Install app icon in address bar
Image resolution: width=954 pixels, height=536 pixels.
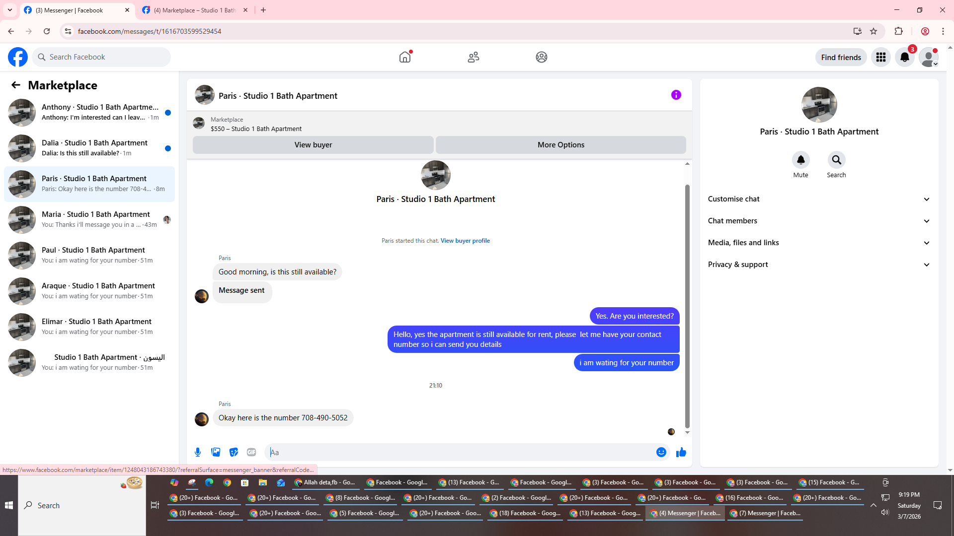click(x=858, y=31)
